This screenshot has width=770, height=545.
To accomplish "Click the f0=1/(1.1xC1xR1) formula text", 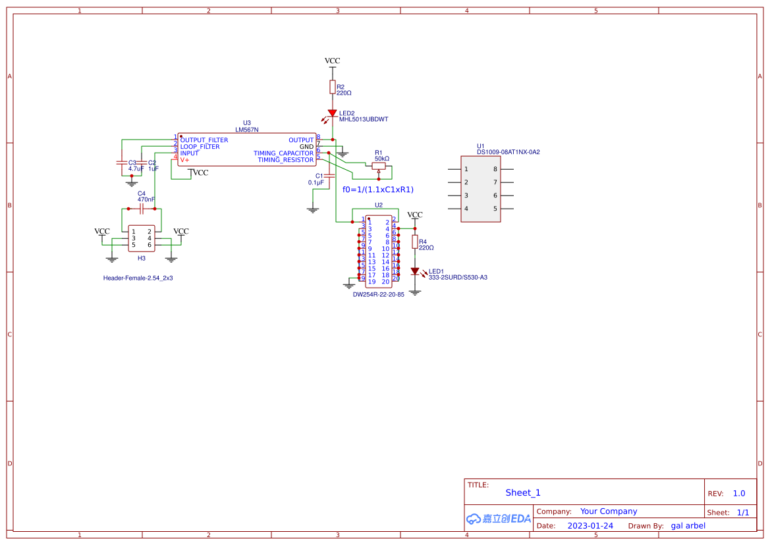I will [x=378, y=190].
